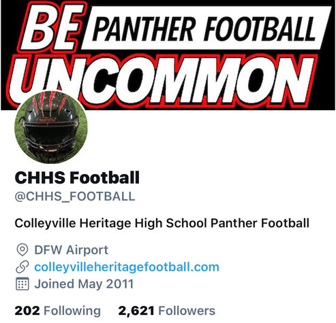
Task: View the 2,621 Followers list
Action: point(166,311)
